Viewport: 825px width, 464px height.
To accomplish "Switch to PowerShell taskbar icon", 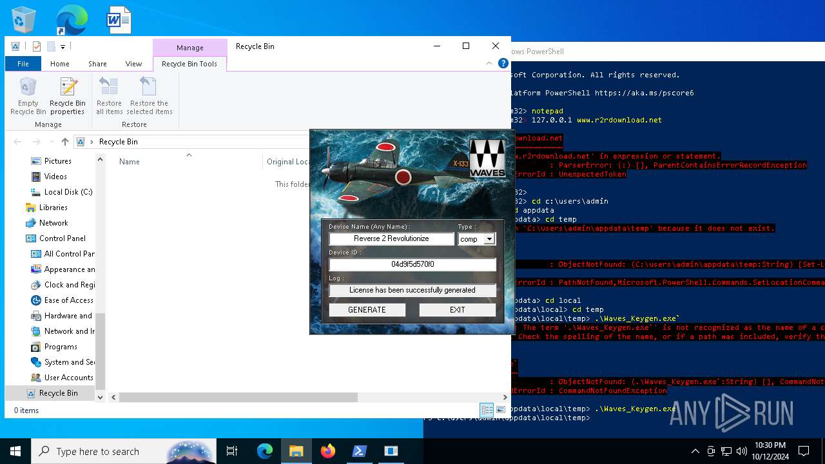I will 360,451.
